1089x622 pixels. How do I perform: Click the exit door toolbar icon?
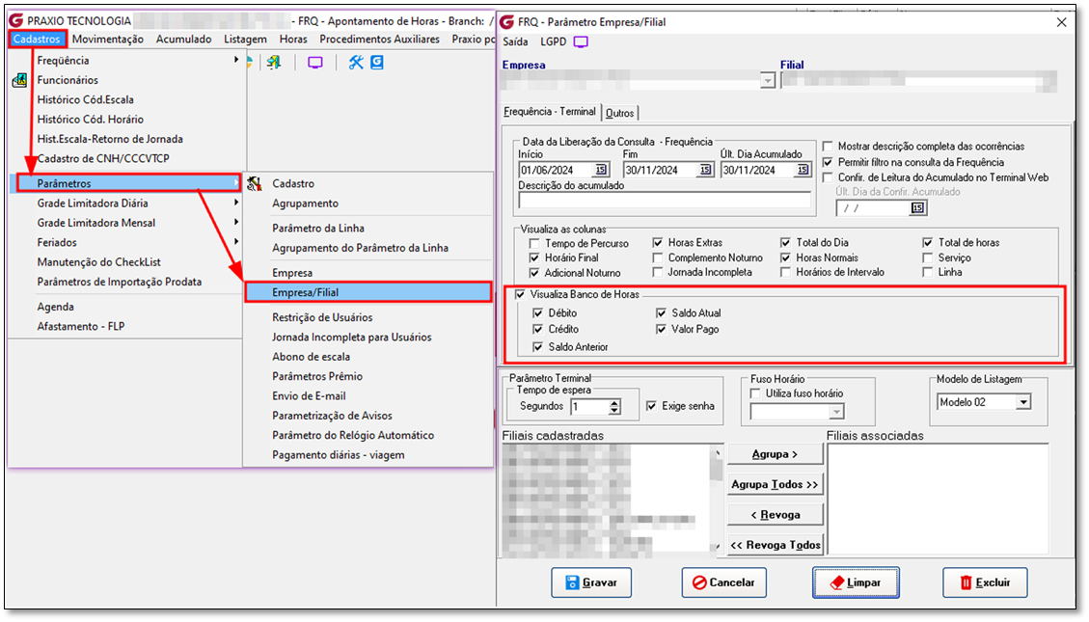274,63
